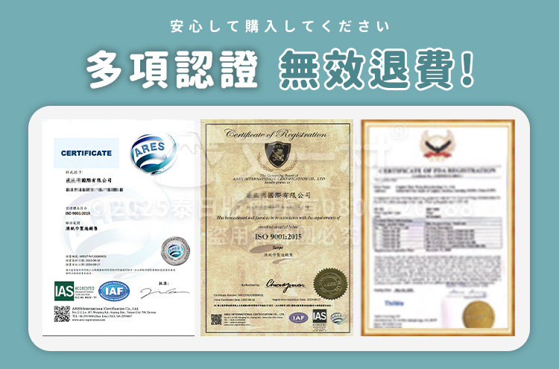Click the QR code on the white certificate
This screenshot has width=559, height=369.
pyautogui.click(x=62, y=314)
